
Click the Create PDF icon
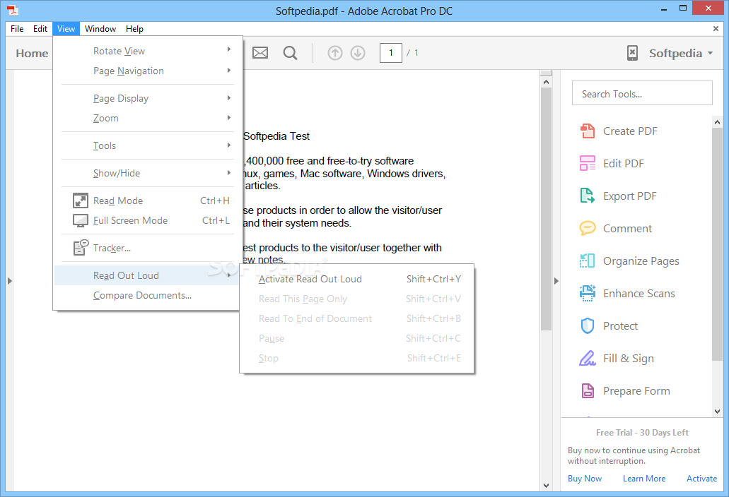coord(587,131)
